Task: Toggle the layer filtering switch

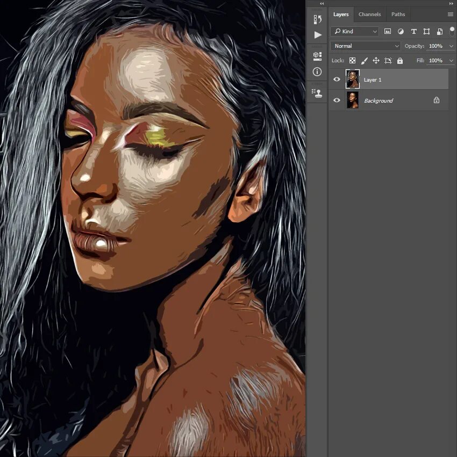Action: [452, 31]
